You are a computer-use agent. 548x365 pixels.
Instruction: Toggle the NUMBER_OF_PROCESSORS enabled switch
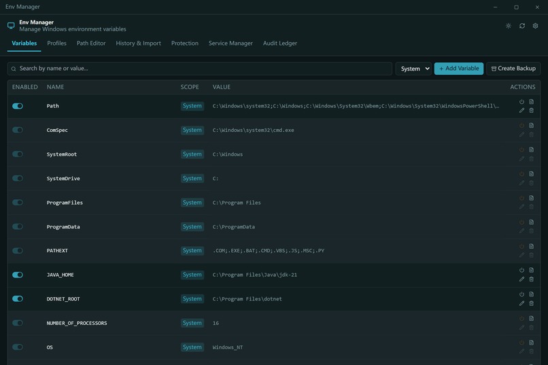coord(18,323)
